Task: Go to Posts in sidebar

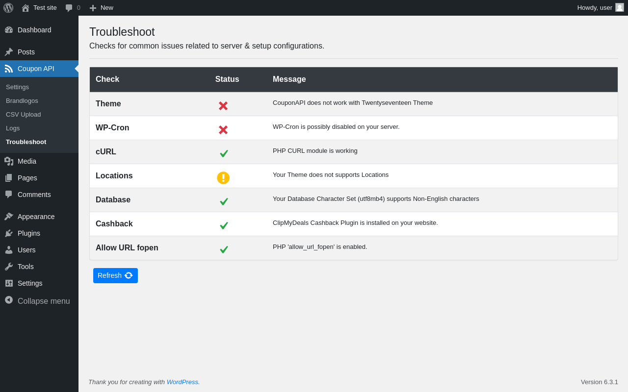Action: 26,52
